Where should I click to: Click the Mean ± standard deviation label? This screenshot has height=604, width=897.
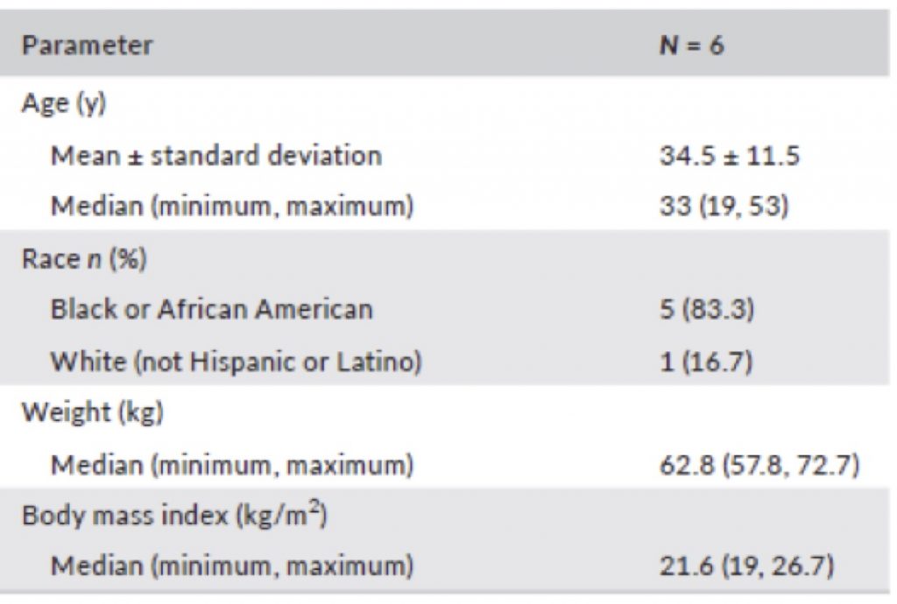216,156
